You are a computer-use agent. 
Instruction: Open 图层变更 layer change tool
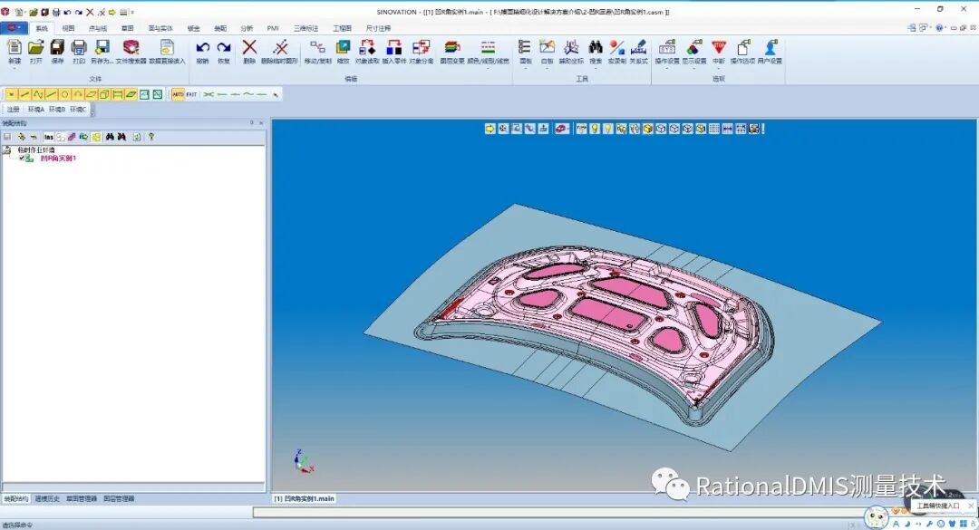452,47
